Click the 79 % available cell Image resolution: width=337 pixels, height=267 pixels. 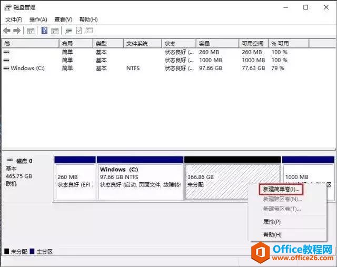coord(277,68)
